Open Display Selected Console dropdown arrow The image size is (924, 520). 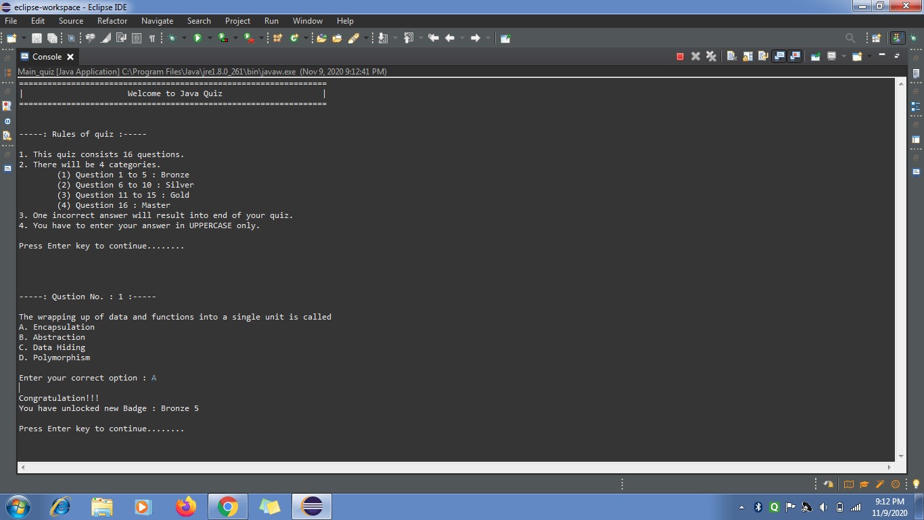(844, 56)
